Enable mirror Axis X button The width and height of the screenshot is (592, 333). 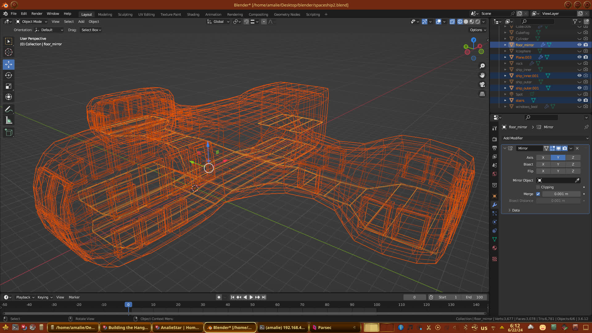point(543,158)
